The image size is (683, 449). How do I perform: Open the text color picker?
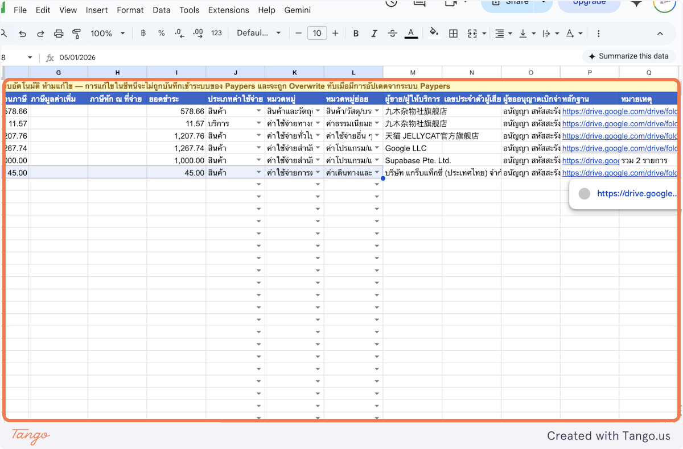click(x=411, y=34)
